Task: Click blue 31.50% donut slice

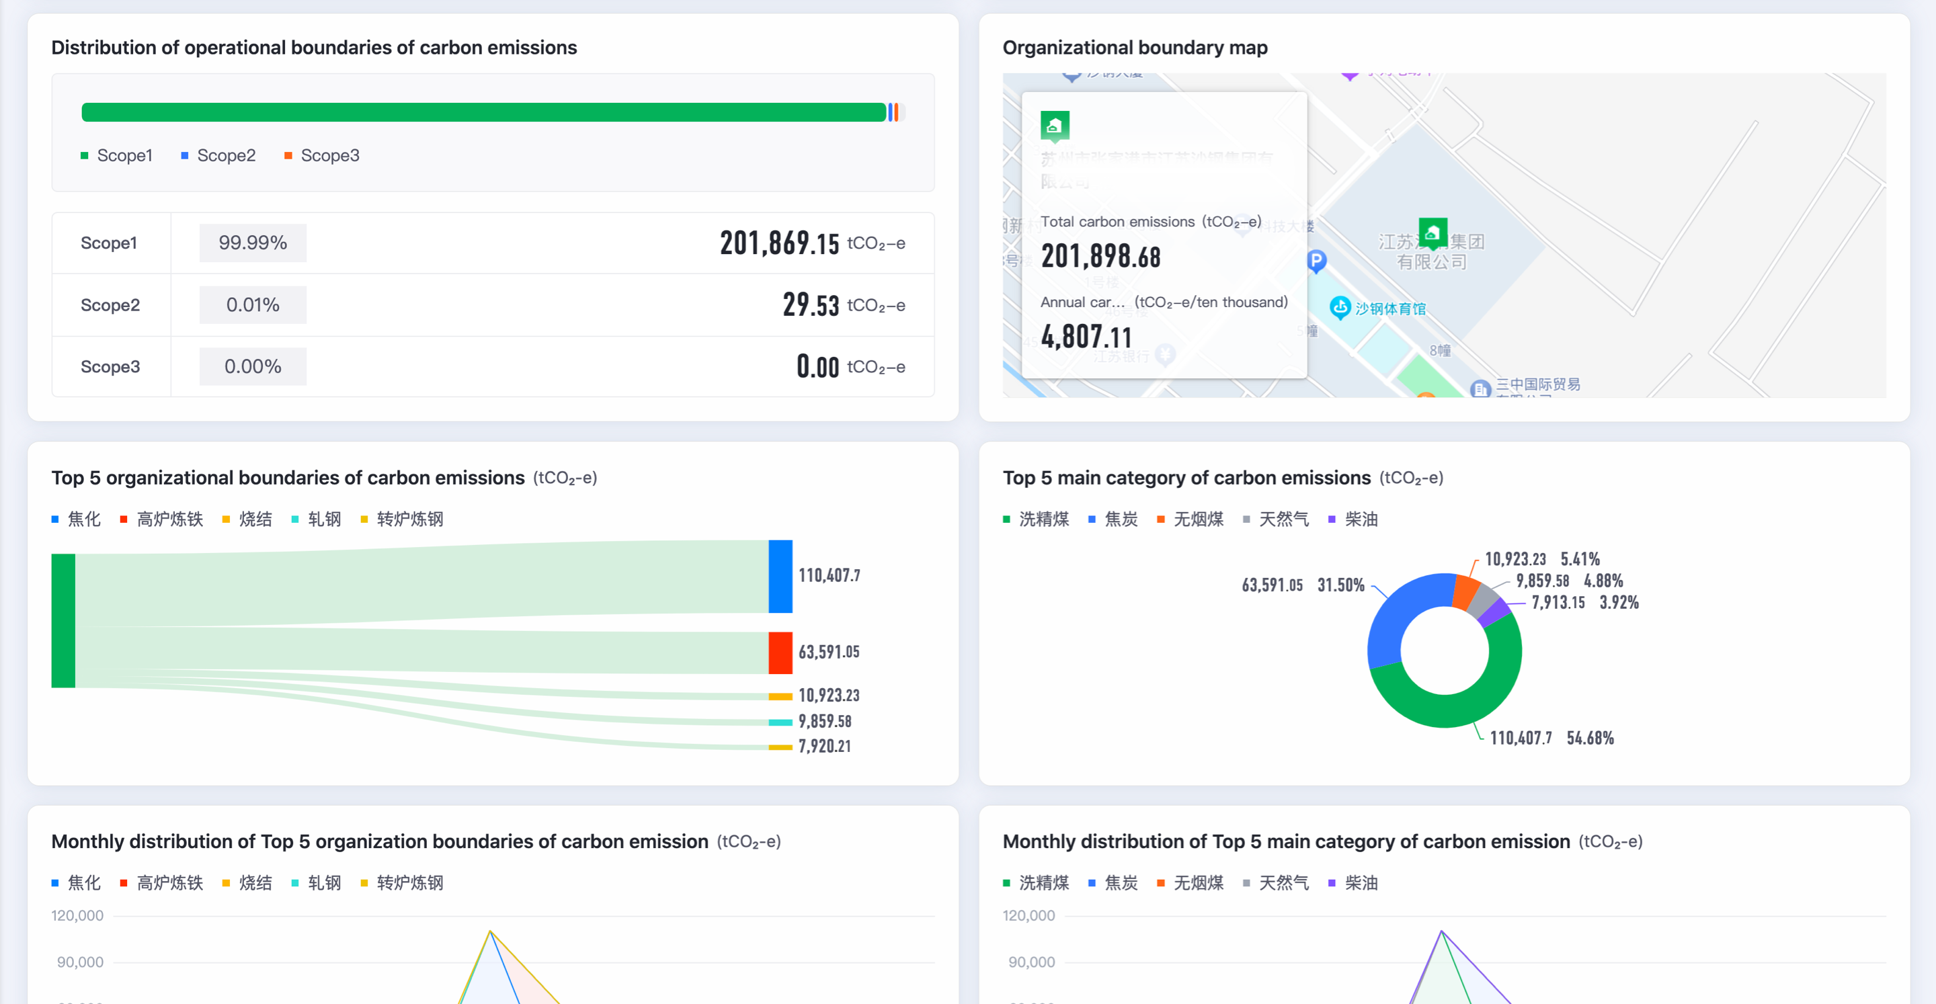Action: click(1400, 610)
